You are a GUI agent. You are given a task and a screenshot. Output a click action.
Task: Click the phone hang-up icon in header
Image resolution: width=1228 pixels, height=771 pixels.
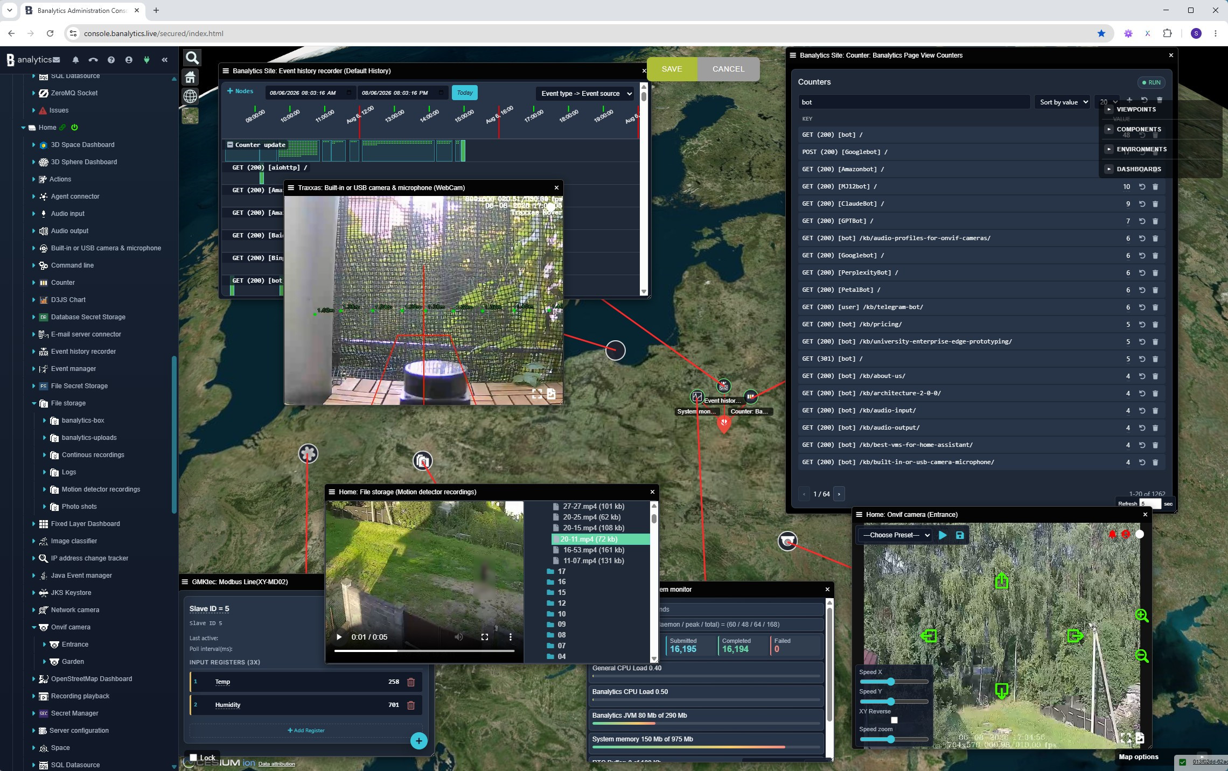[93, 60]
